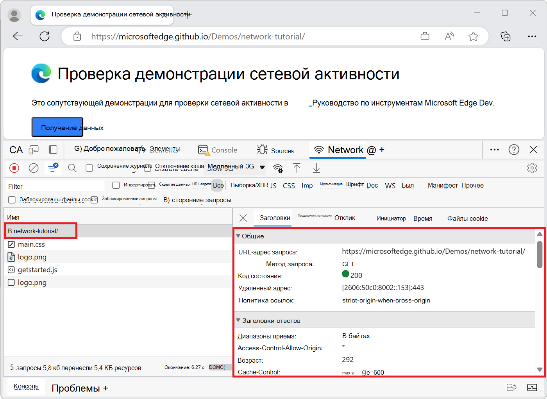547x399 pixels.
Task: Add this page to favorites
Action: [x=474, y=36]
